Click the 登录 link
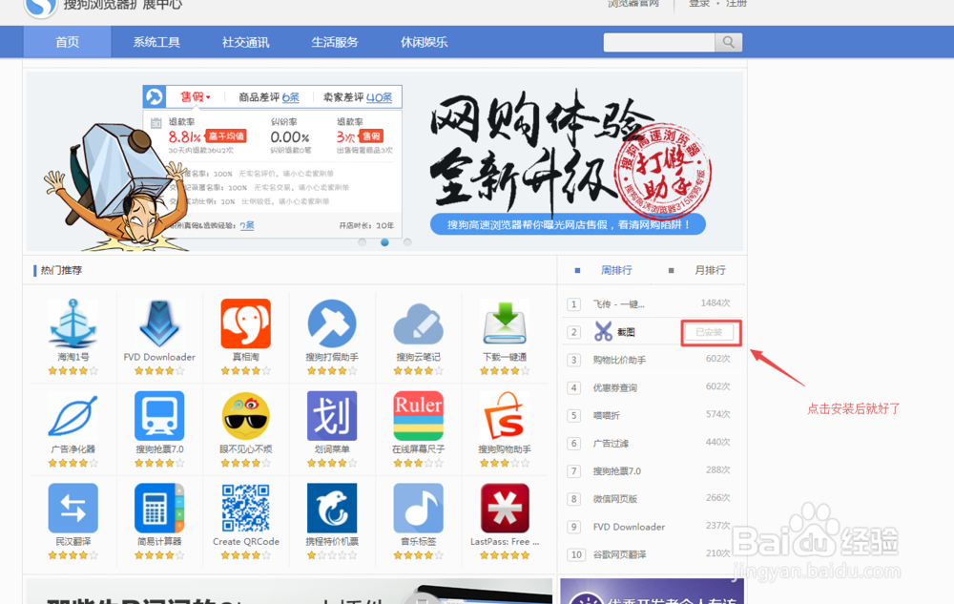 pos(699,4)
